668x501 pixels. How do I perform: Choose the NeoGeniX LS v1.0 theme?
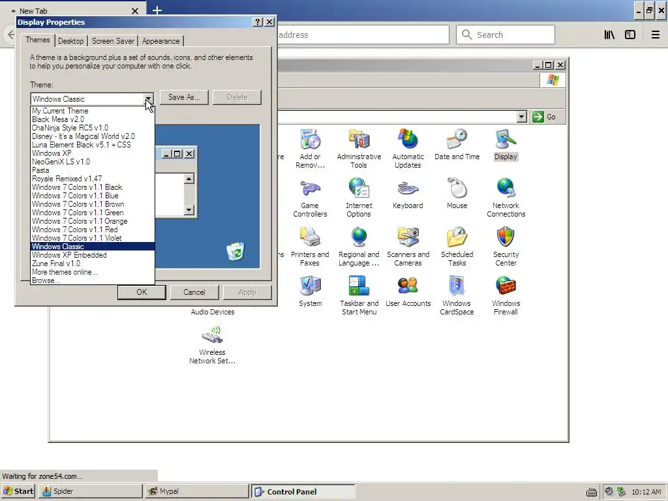[x=93, y=162]
